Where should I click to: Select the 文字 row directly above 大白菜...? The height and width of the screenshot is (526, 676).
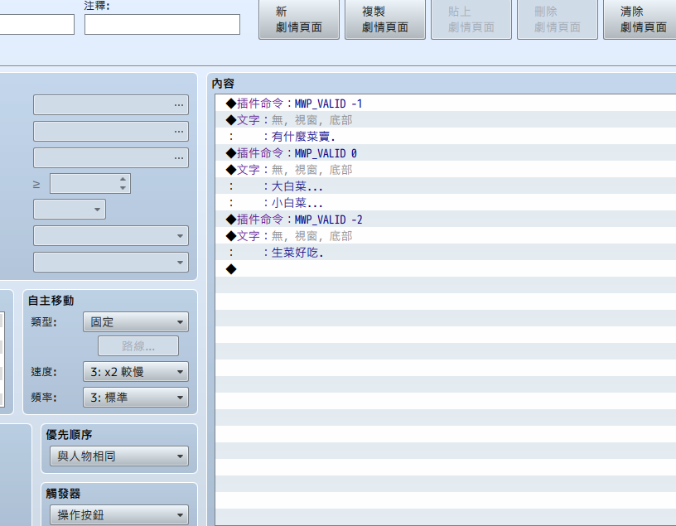pos(446,170)
